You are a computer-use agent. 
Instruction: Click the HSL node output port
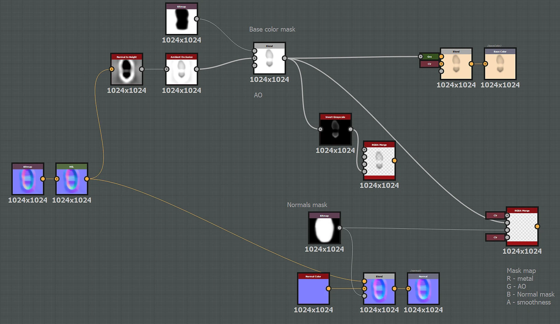click(x=87, y=179)
